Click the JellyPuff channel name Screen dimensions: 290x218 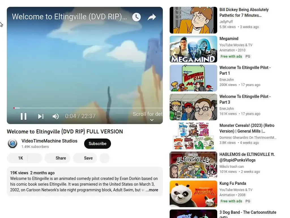click(x=226, y=22)
